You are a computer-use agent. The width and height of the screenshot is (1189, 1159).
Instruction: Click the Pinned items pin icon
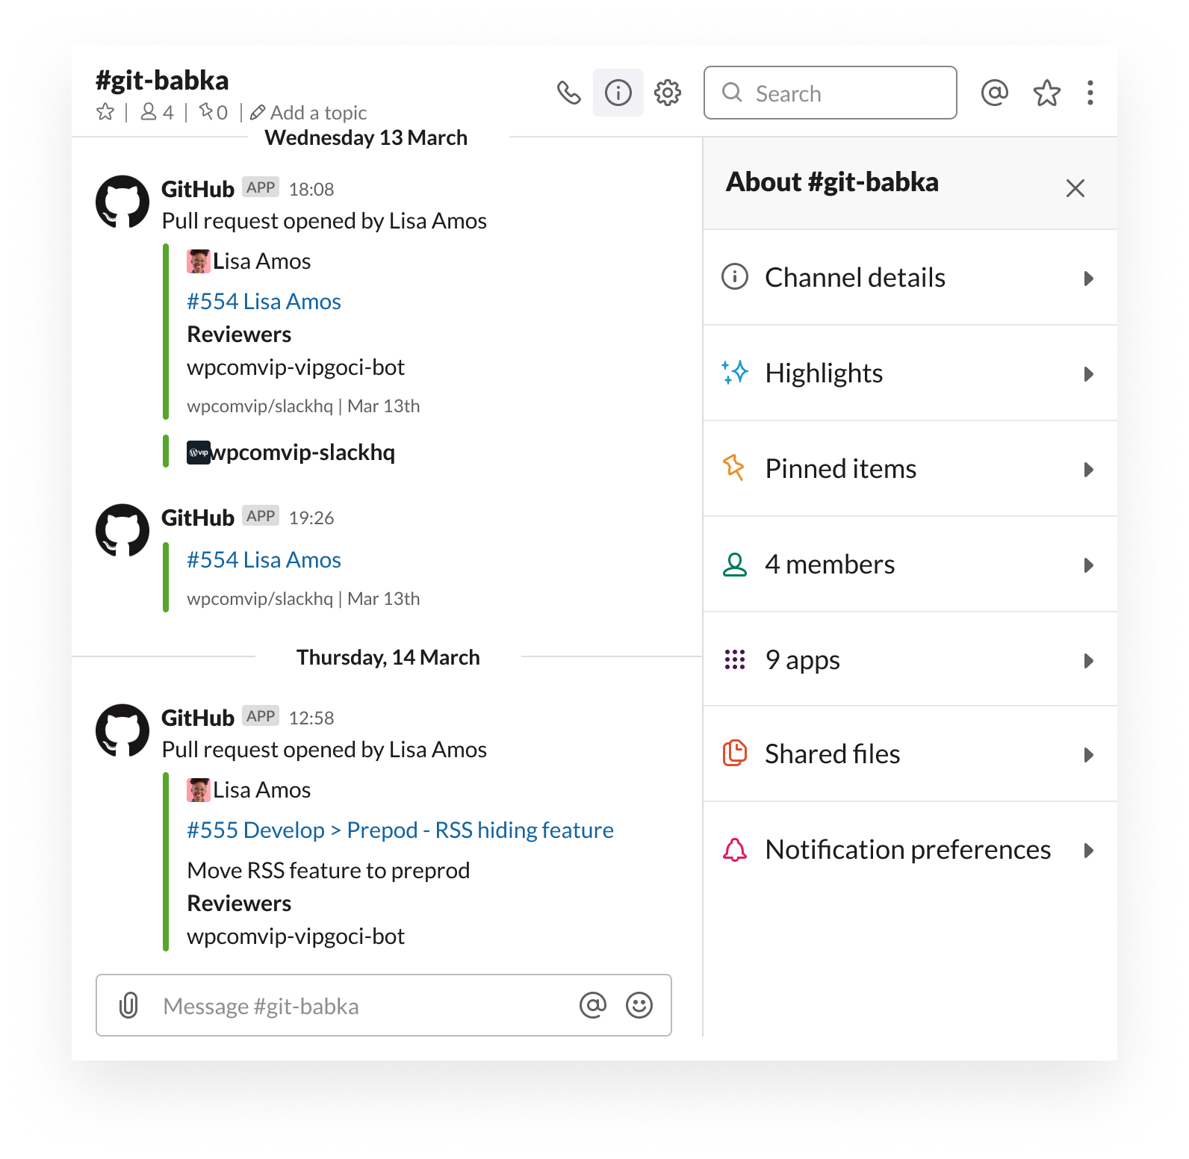[734, 467]
